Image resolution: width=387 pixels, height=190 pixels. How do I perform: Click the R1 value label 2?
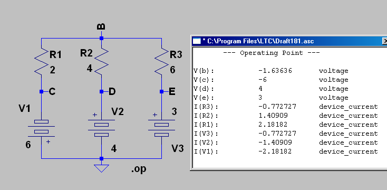[x=52, y=70]
